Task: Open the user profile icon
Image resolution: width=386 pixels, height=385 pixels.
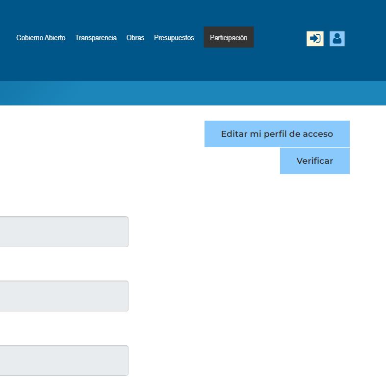Action: [337, 38]
